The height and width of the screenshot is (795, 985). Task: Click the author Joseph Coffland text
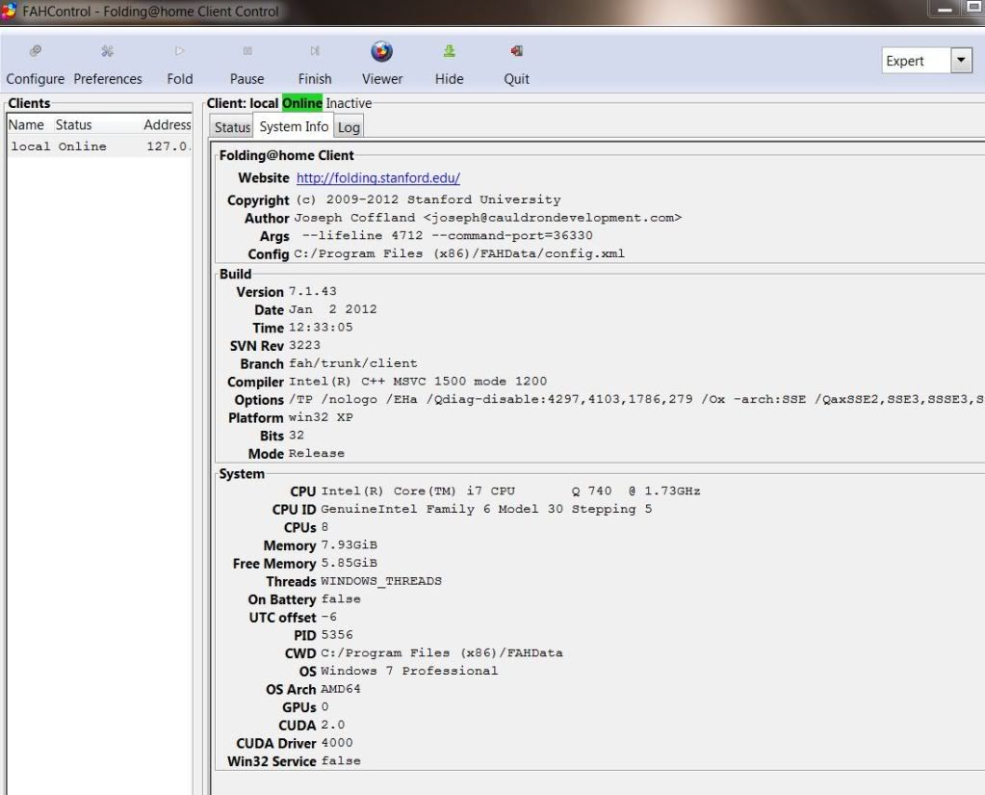487,218
